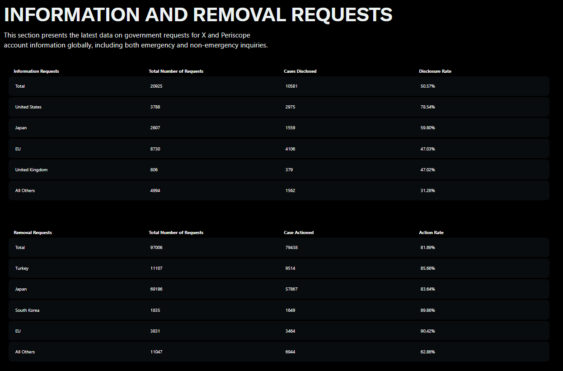Screen dimensions: 563x371
Task: Select Japan information requests value 2607
Action: (155, 128)
